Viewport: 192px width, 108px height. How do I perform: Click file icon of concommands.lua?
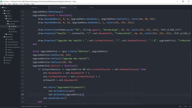(6, 42)
